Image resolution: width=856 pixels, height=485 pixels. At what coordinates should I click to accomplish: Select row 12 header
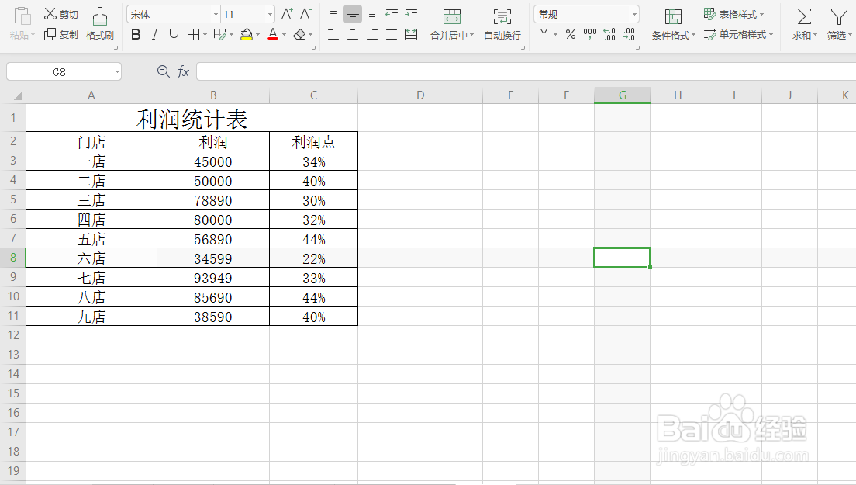tap(13, 334)
